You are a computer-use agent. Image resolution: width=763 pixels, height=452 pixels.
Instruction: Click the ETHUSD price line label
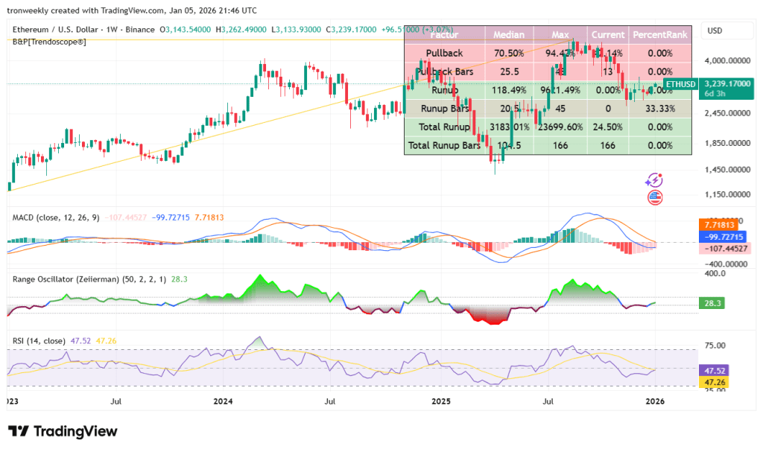coord(680,84)
